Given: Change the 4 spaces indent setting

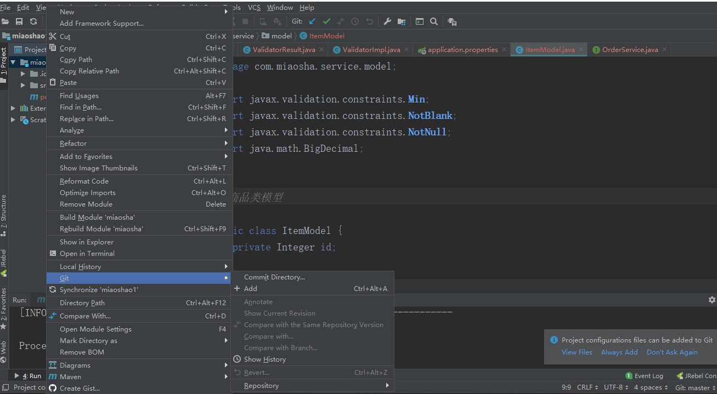Looking at the screenshot, I should click(x=651, y=387).
